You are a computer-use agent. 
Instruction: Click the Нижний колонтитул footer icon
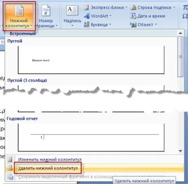coord(19,11)
